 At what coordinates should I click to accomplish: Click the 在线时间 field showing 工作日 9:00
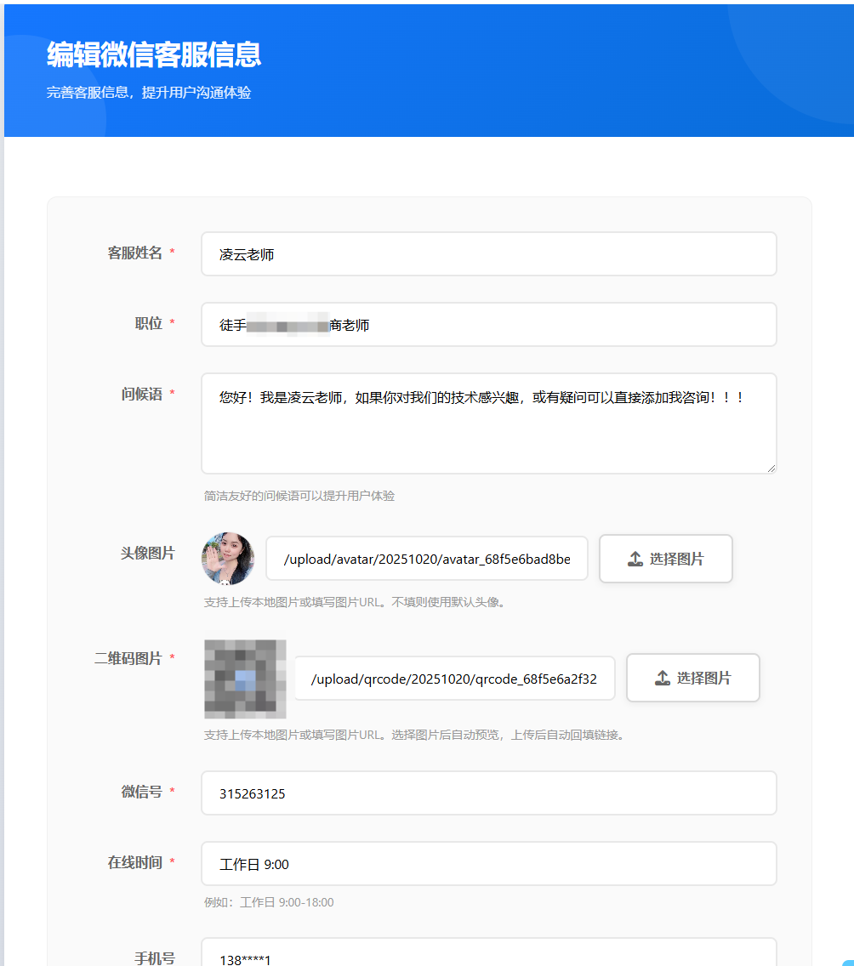coord(488,864)
